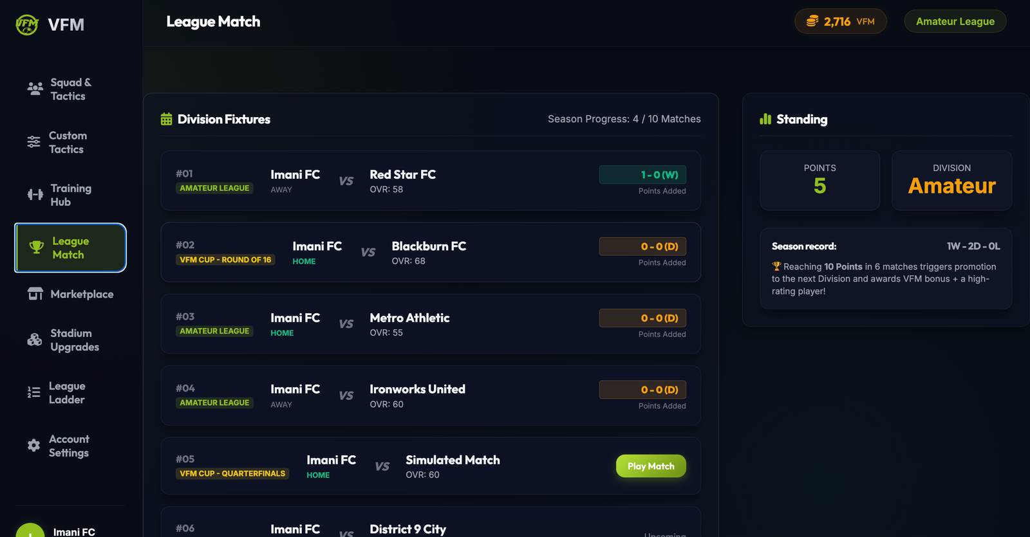Click the Simulated Match opponent name
This screenshot has width=1030, height=537.
point(453,460)
